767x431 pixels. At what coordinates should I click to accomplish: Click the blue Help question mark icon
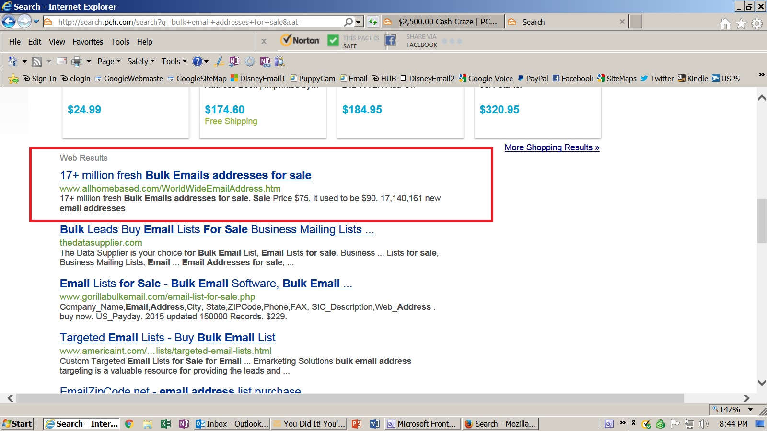pos(197,61)
